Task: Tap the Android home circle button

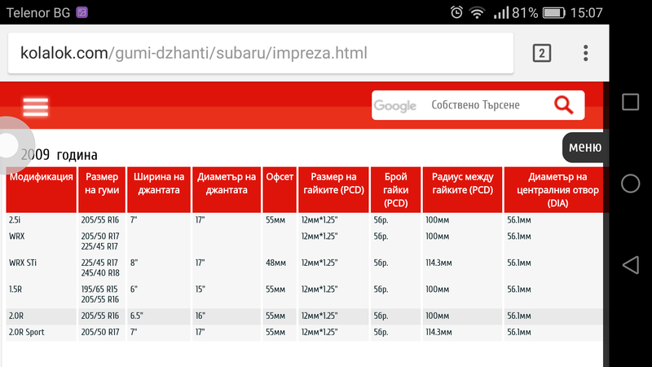Action: tap(630, 183)
